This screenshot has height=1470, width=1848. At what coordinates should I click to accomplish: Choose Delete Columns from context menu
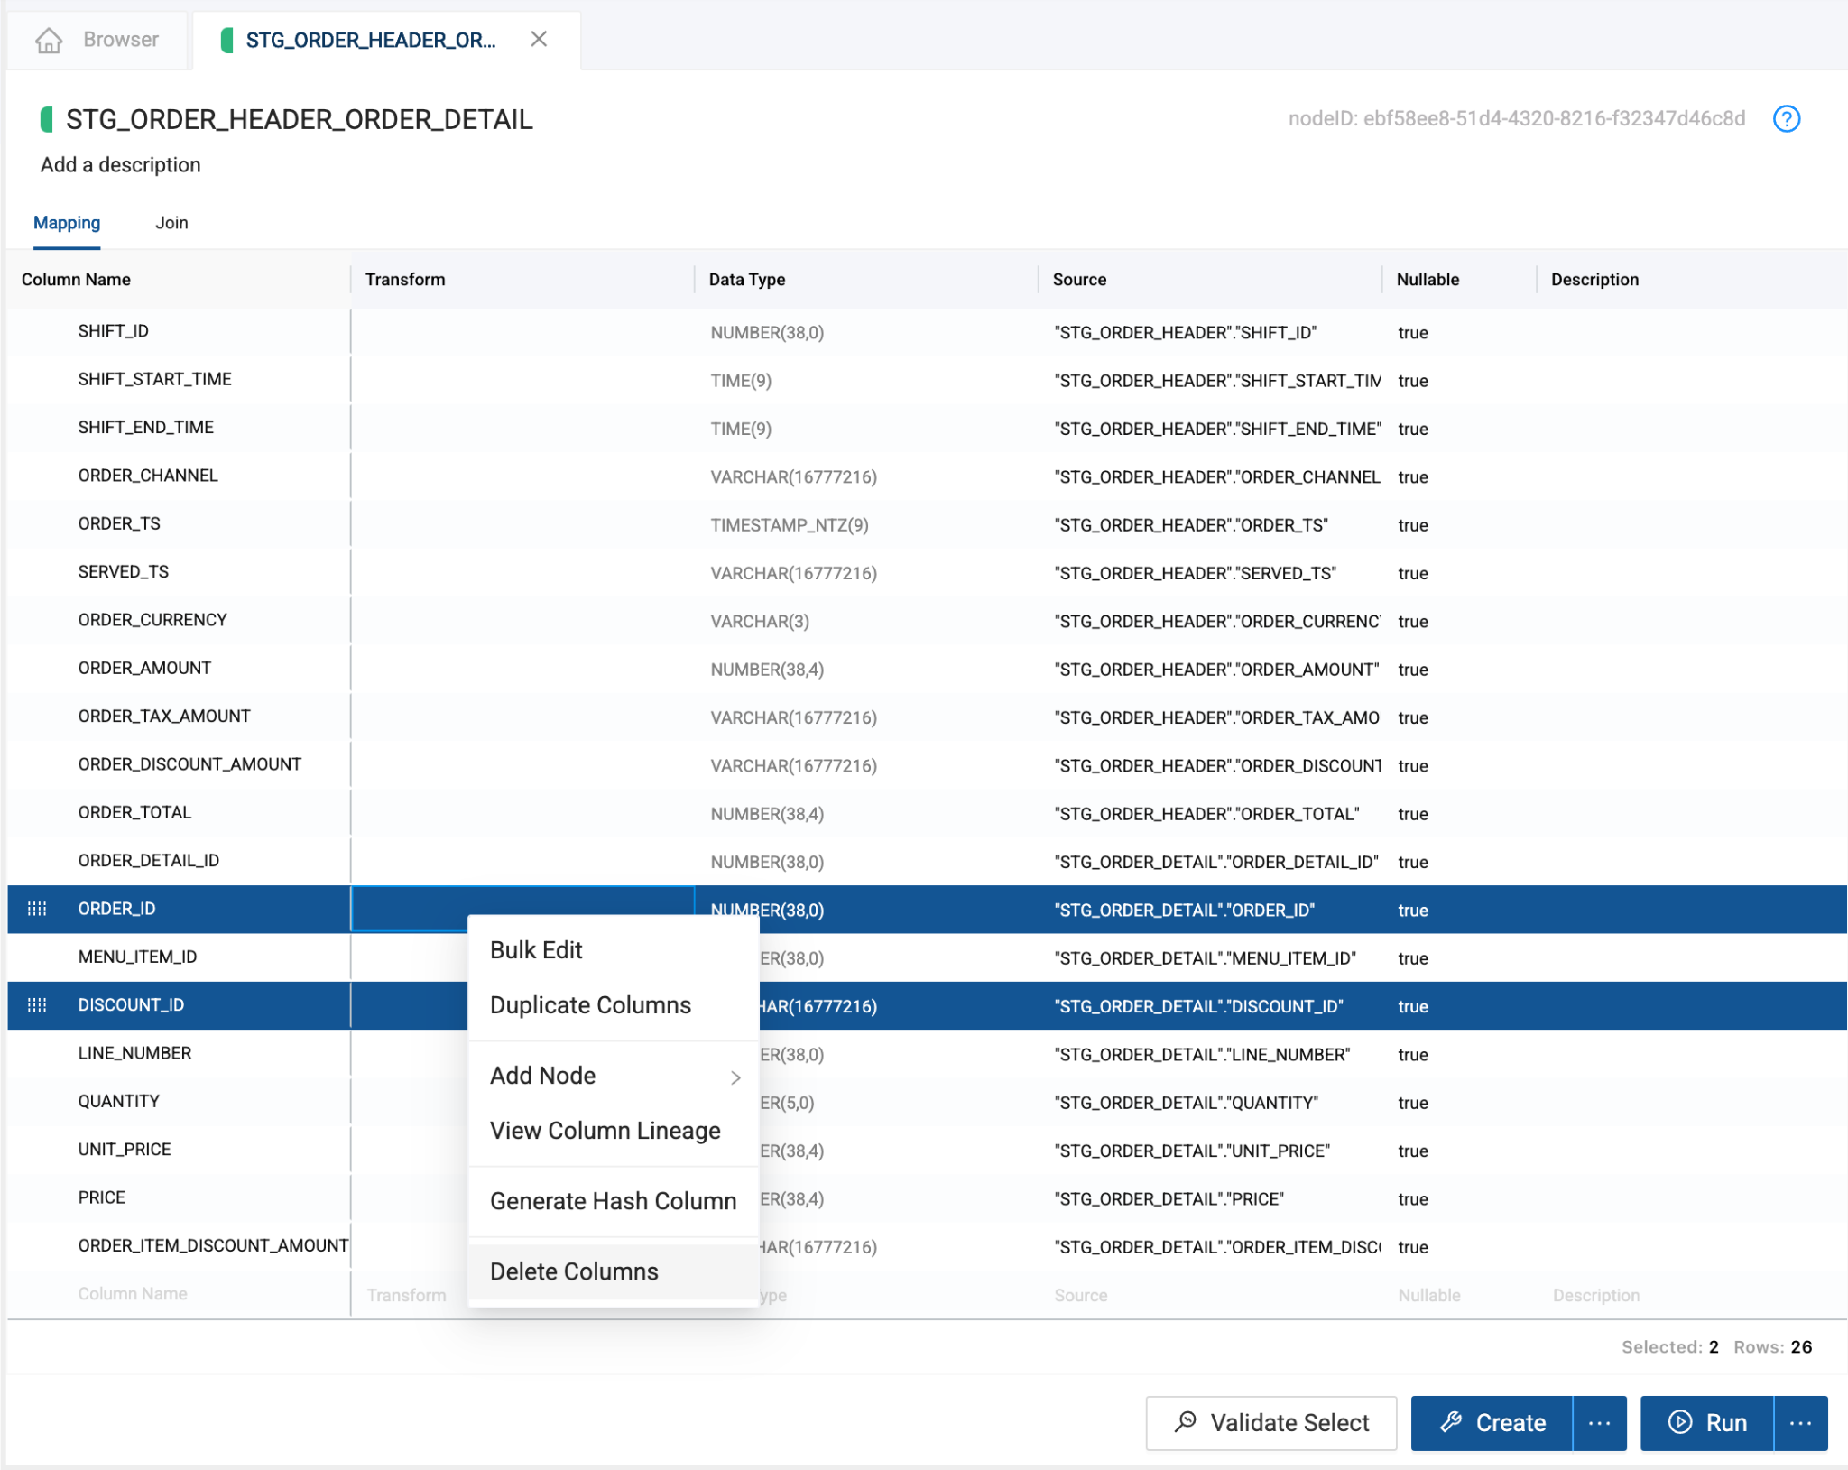(613, 1271)
